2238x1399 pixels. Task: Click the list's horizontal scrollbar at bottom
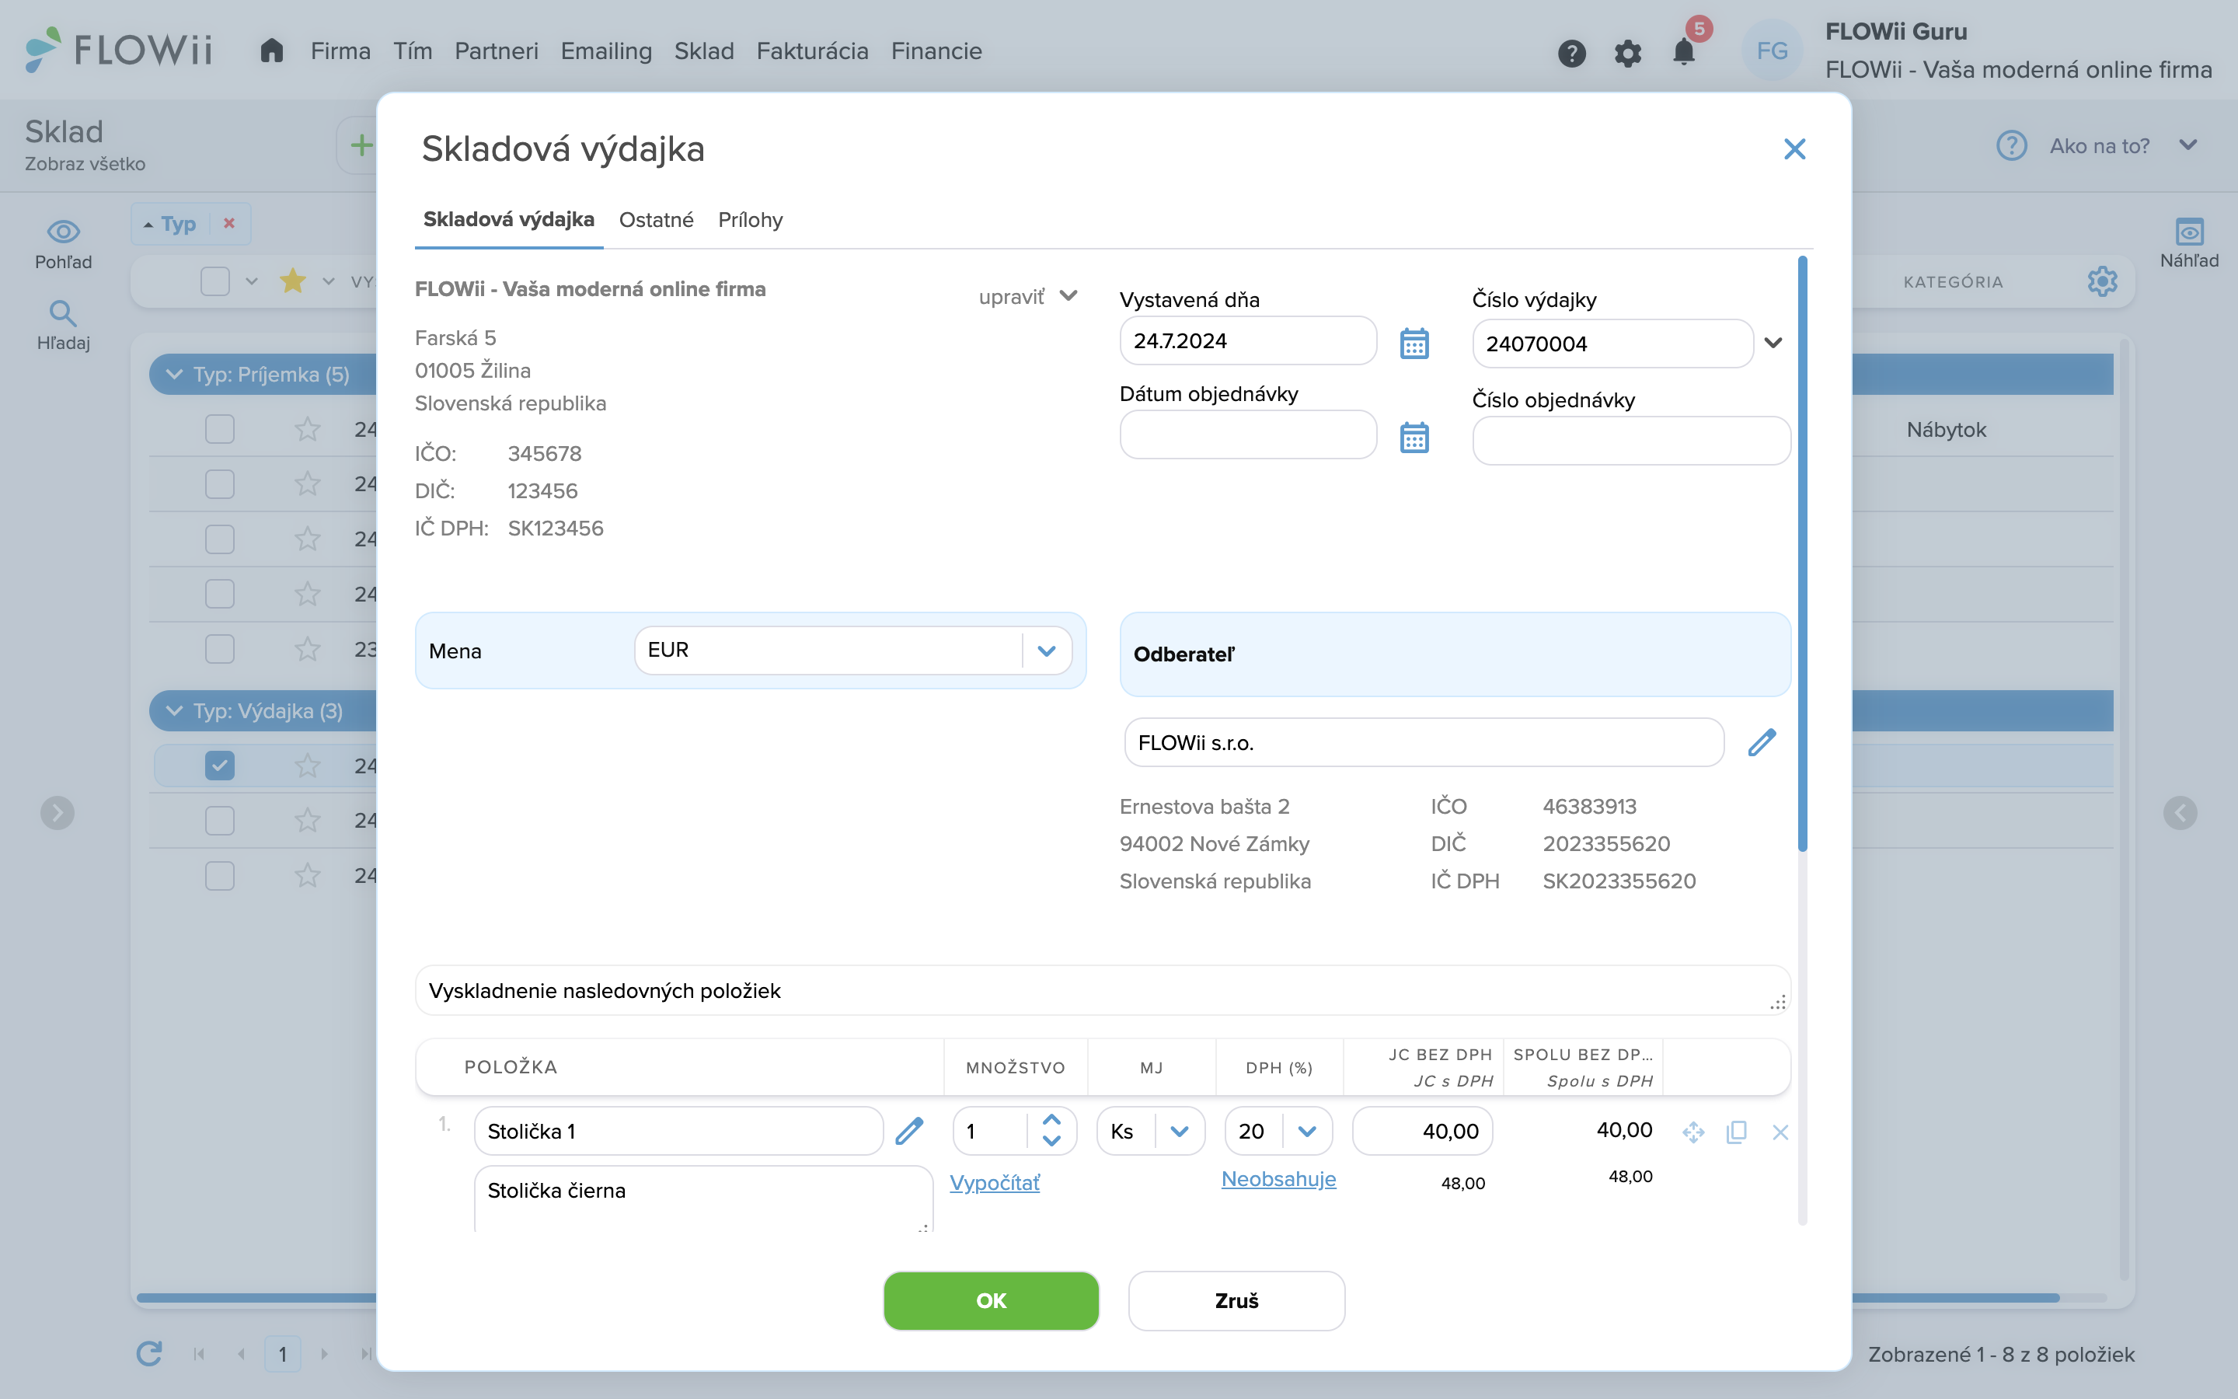(1096, 1297)
